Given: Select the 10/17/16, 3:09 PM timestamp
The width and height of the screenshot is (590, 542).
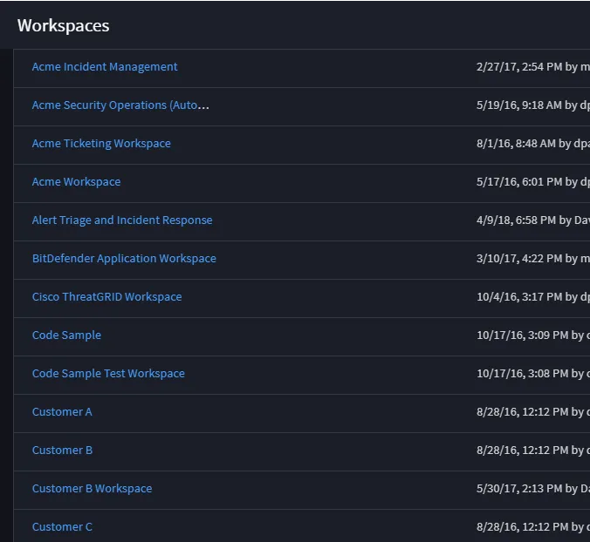Looking at the screenshot, I should coord(523,335).
